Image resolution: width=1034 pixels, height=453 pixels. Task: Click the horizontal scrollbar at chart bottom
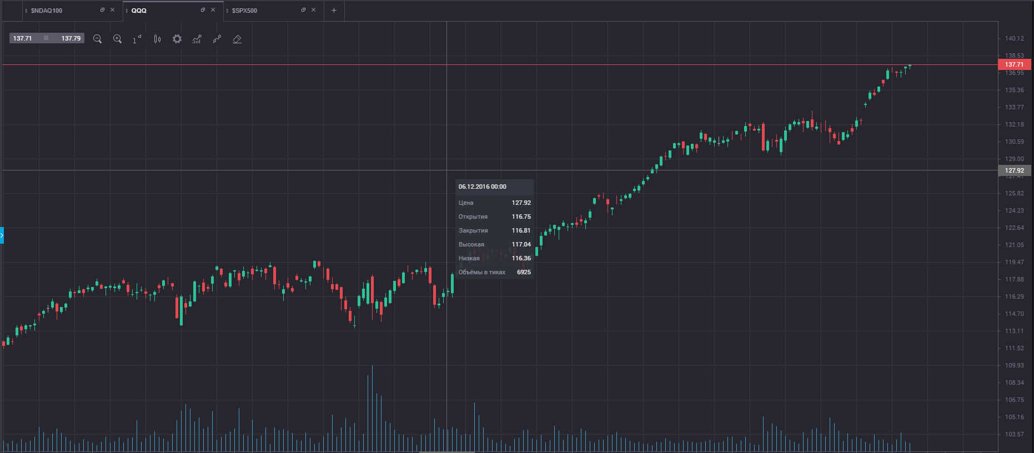coord(447,452)
